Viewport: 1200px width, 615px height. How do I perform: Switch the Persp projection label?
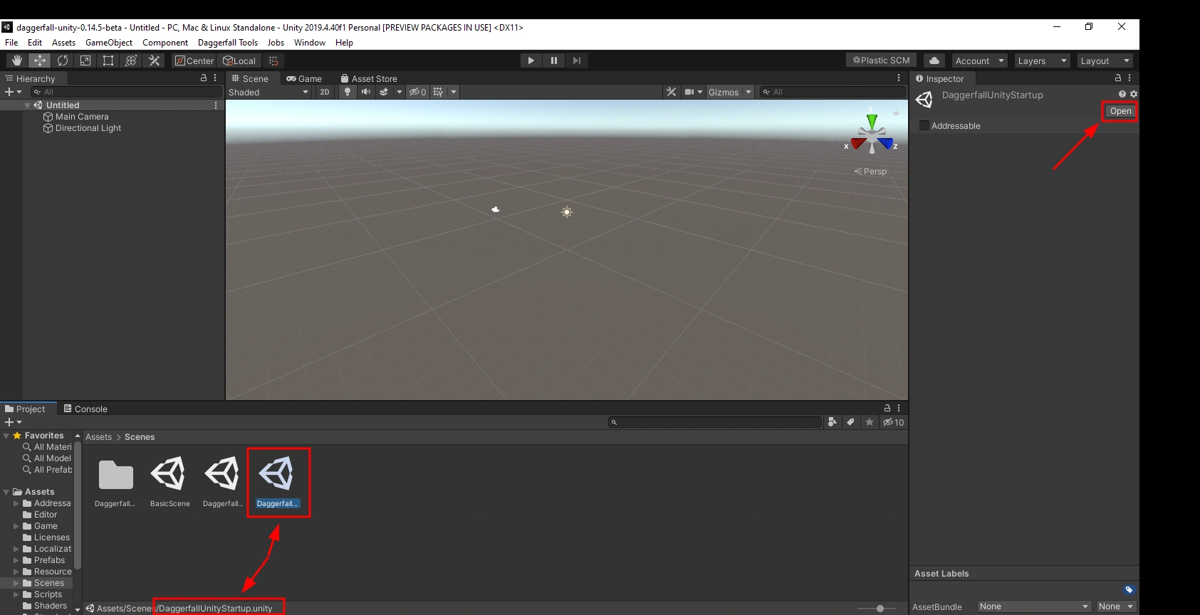tap(871, 172)
